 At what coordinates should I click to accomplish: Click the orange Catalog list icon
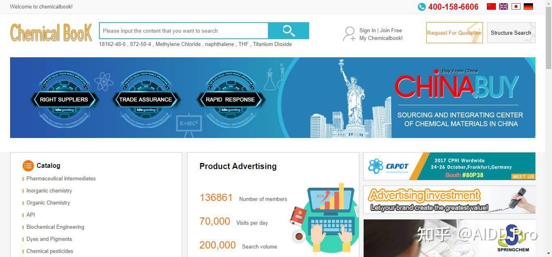click(28, 165)
